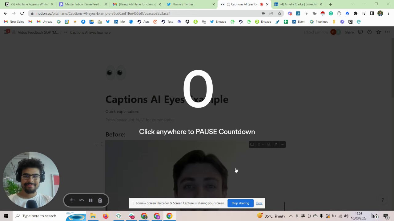This screenshot has height=221, width=394.
Task: Open Notion page options three-dot menu
Action: point(387,32)
